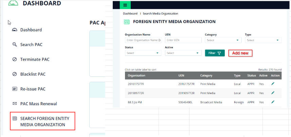Click the Search PAC magnifier icon

tap(15, 45)
